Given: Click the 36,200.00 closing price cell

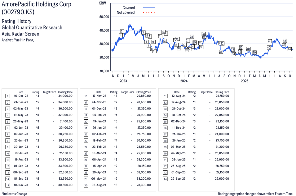Looking at the screenshot, I should click(x=65, y=109).
